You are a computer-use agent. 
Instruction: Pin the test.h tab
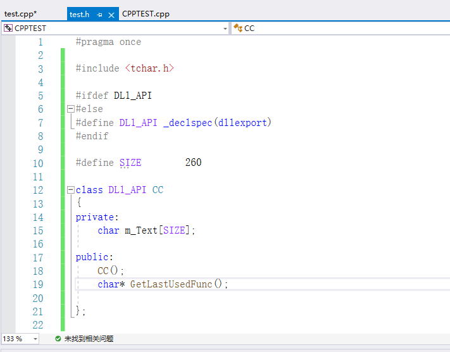[99, 15]
